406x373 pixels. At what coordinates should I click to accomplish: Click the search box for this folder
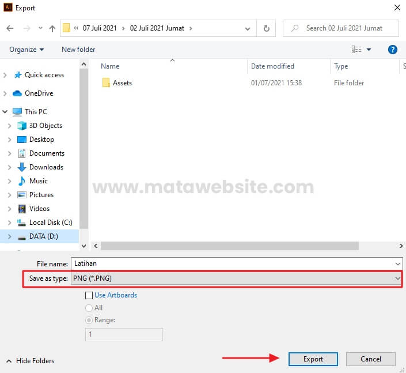click(344, 28)
